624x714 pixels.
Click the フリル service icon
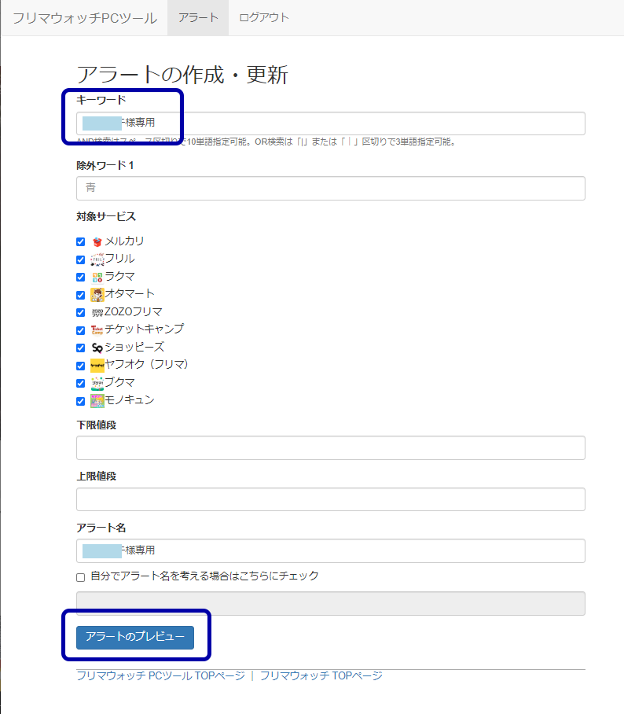tap(97, 259)
